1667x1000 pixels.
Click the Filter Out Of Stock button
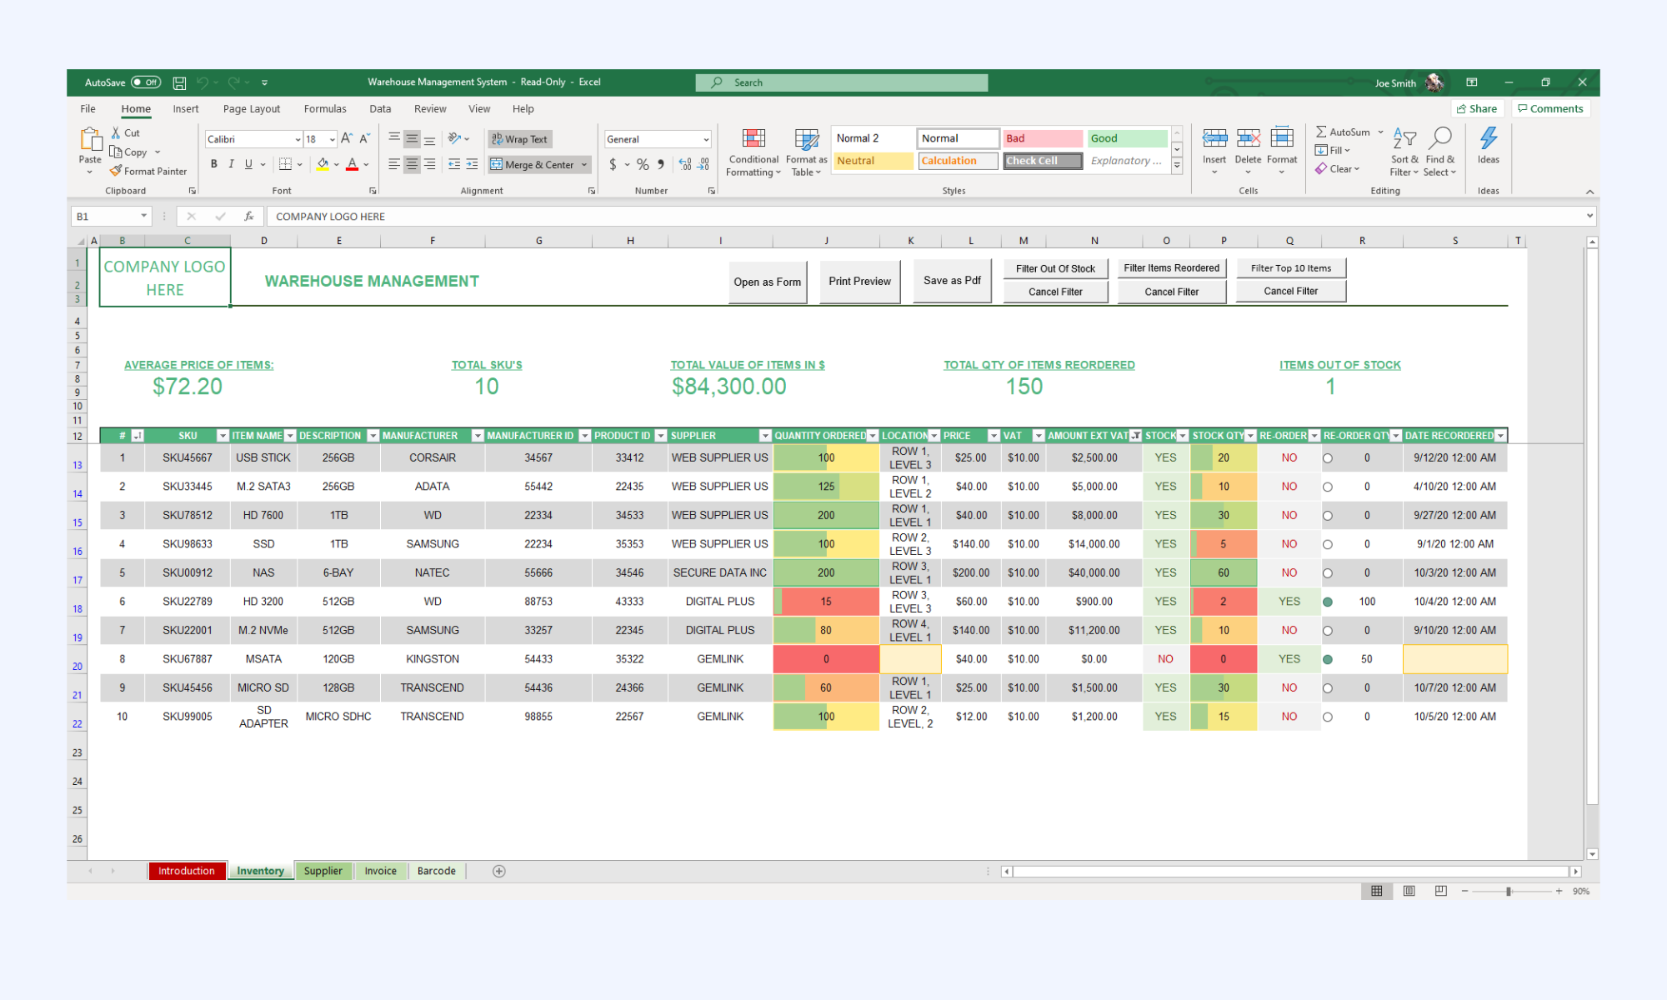tap(1055, 268)
